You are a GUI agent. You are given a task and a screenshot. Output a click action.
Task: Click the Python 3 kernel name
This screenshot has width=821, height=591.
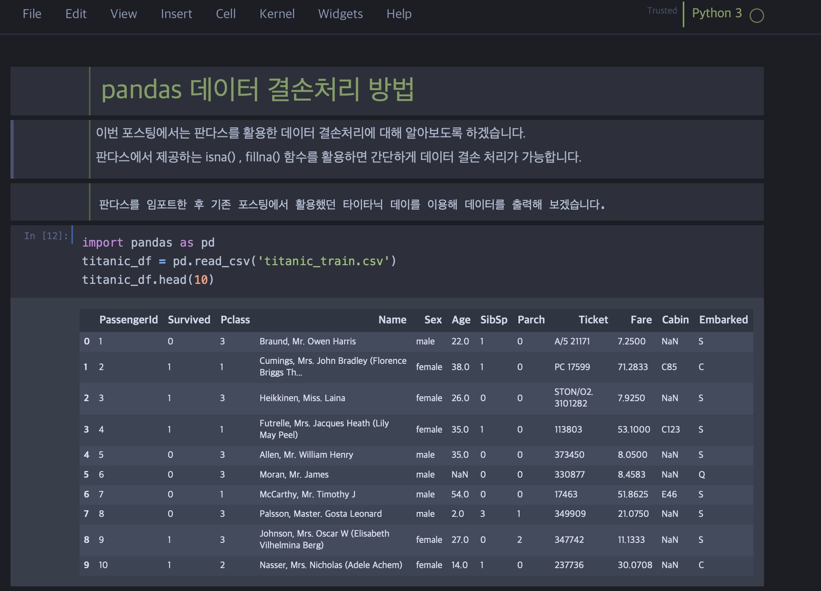coord(717,13)
